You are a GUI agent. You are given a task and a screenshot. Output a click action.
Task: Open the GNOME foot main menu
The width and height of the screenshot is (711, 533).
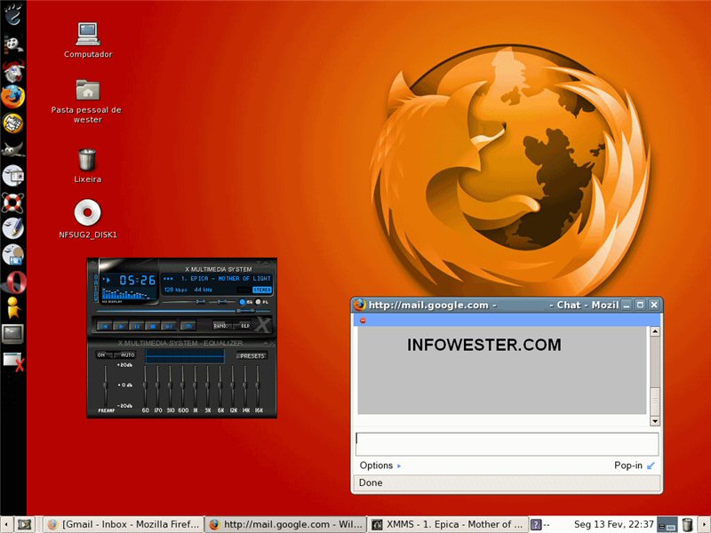pos(12,12)
